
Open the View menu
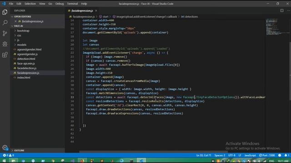click(x=42, y=4)
